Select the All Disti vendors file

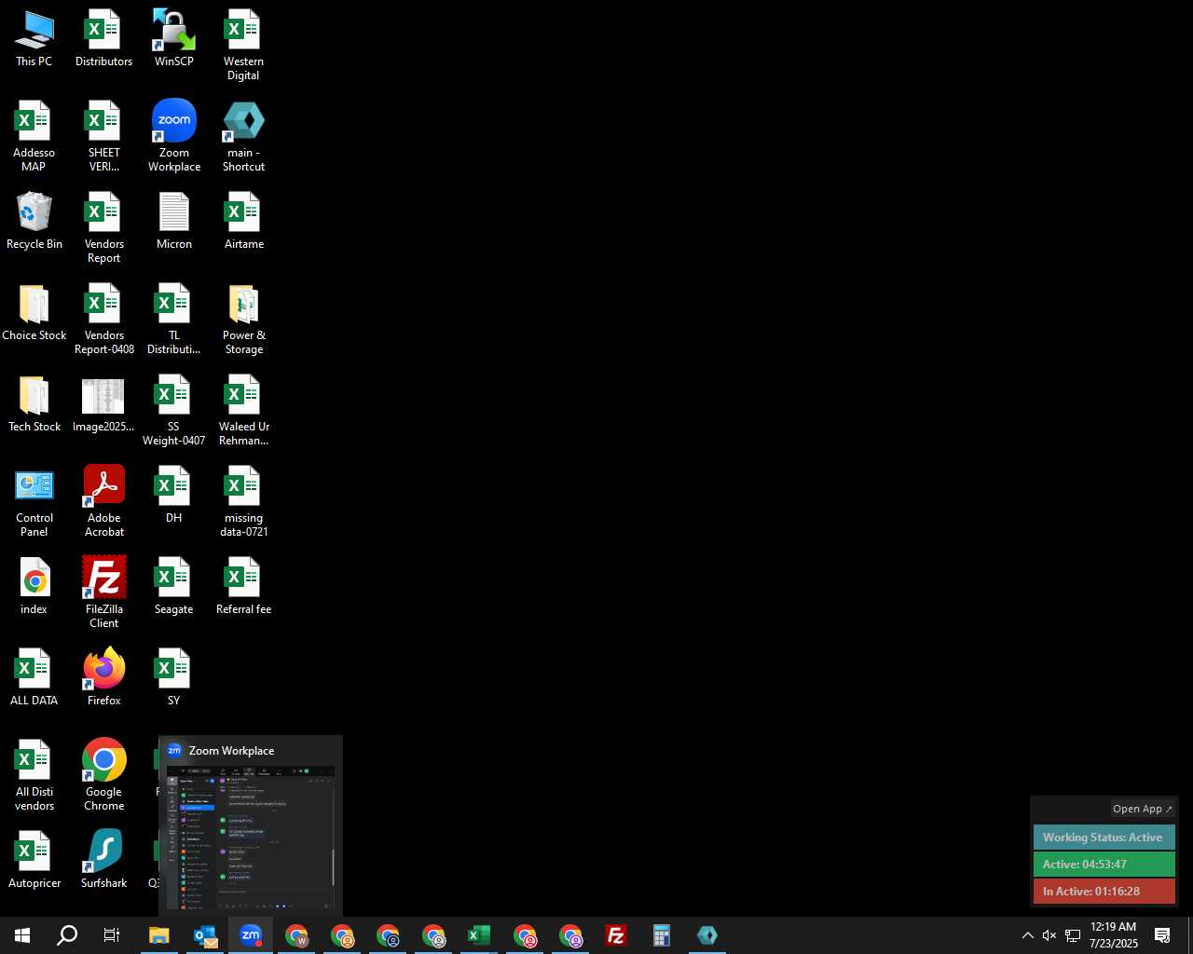pos(34,776)
